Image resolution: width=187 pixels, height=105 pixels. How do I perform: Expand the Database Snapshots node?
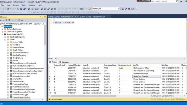(2, 32)
